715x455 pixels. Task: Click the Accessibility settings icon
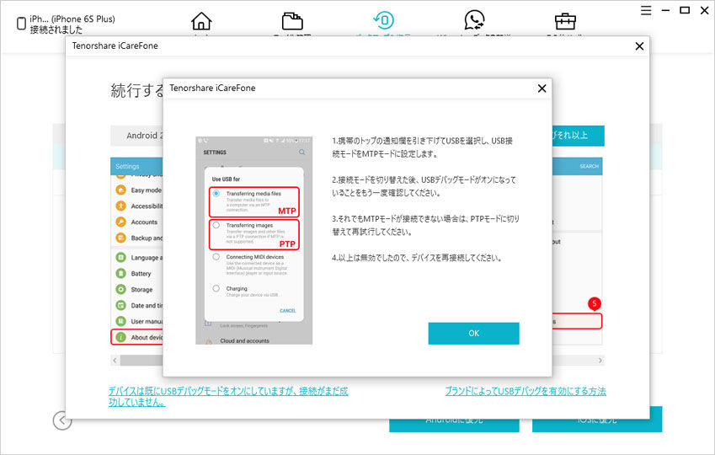120,206
